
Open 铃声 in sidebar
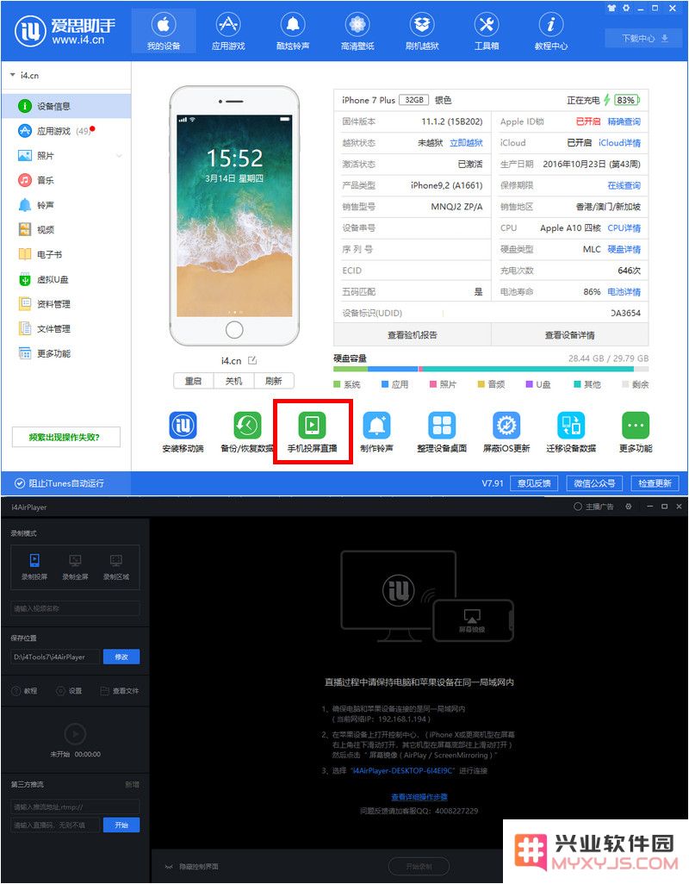[66, 205]
